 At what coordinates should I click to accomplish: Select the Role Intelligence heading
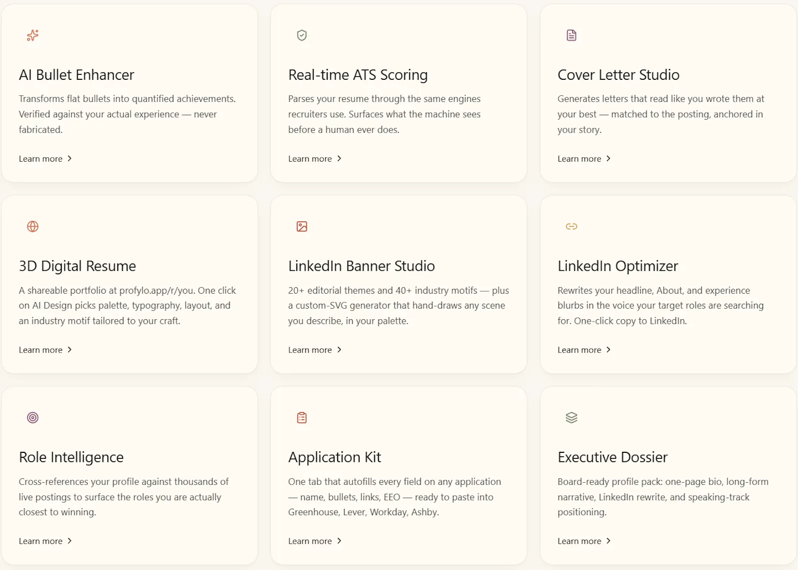71,457
